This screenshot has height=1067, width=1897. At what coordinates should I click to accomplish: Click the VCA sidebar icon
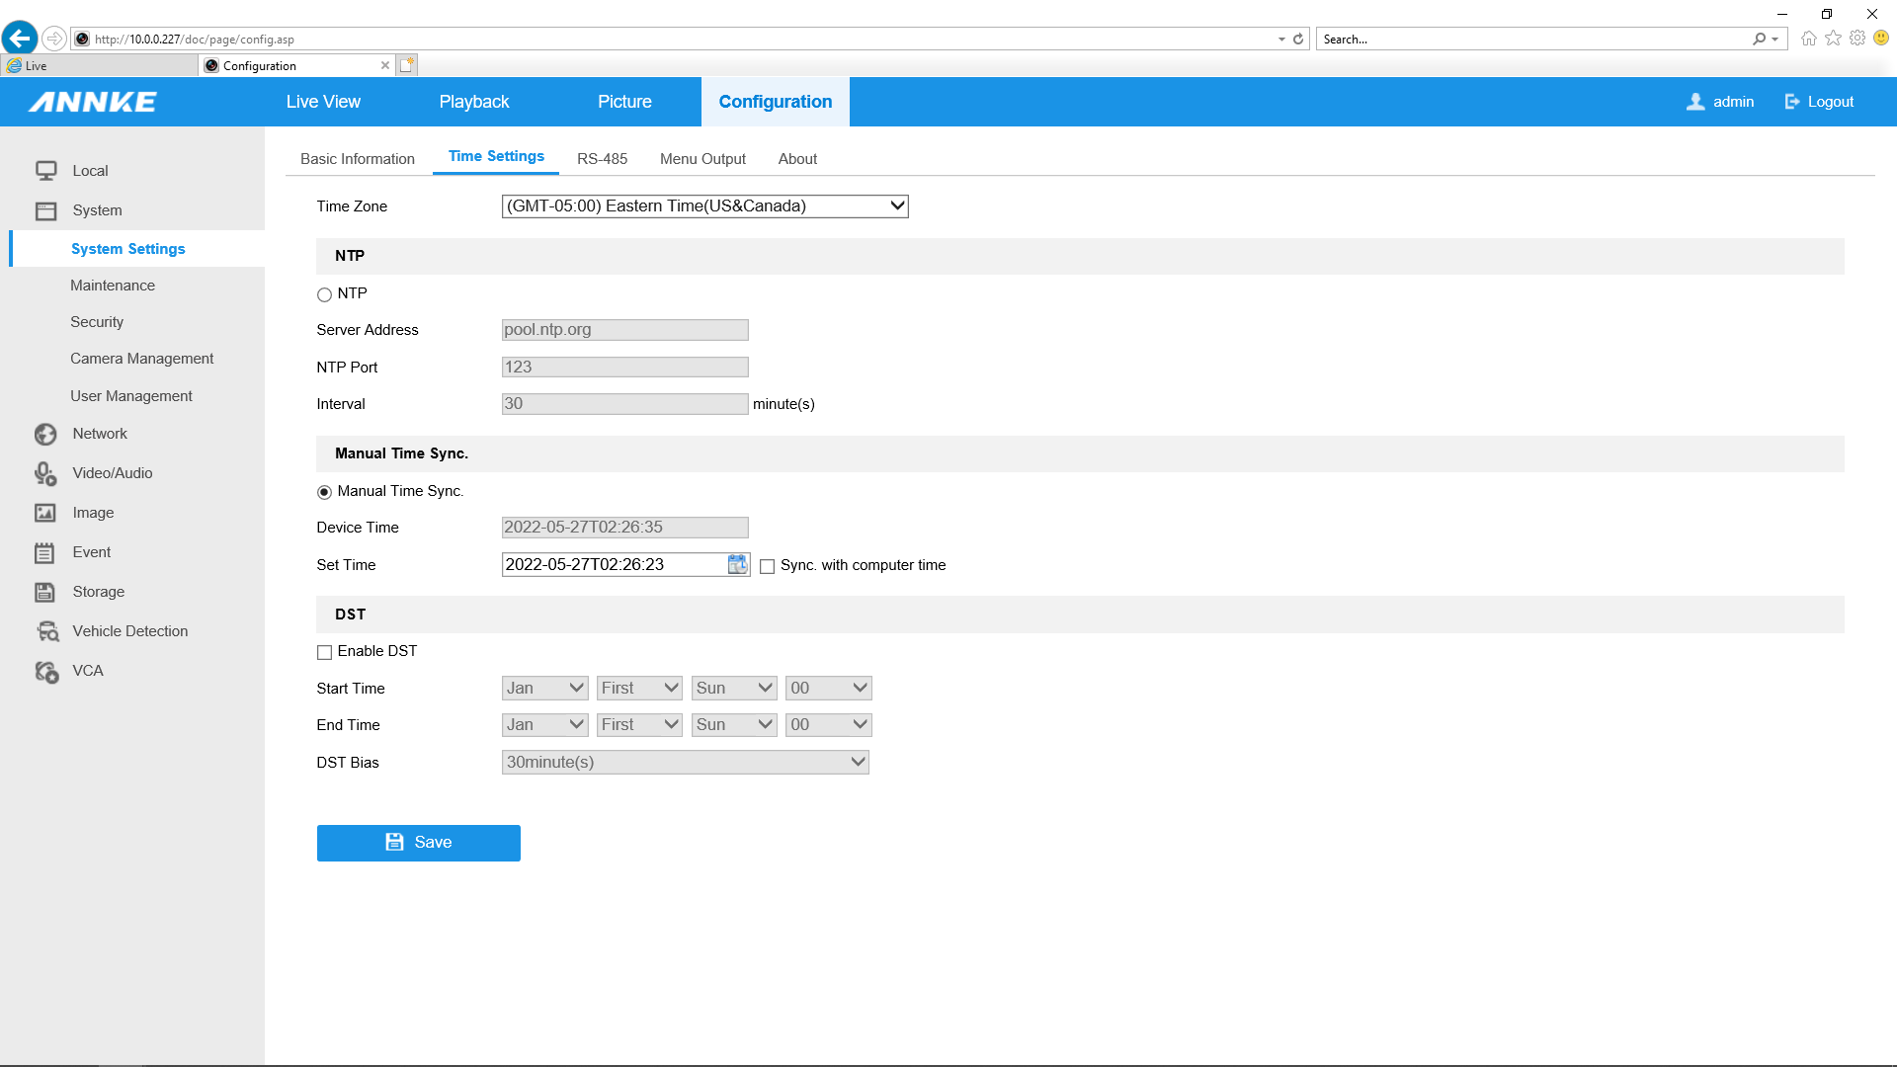click(x=45, y=671)
